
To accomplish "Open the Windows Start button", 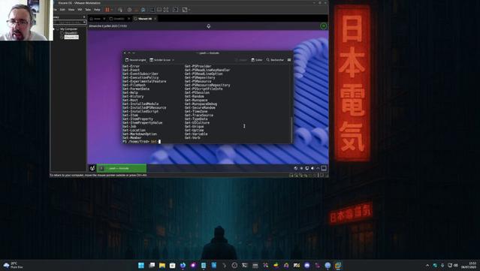I will pos(141,265).
